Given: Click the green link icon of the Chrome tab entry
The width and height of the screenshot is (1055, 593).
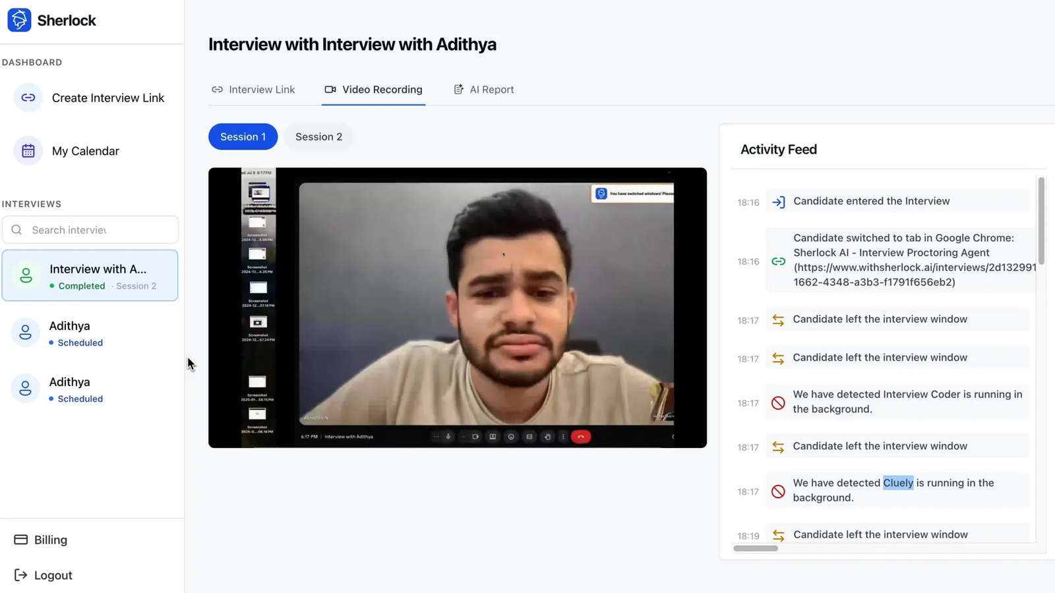Looking at the screenshot, I should click(x=779, y=262).
